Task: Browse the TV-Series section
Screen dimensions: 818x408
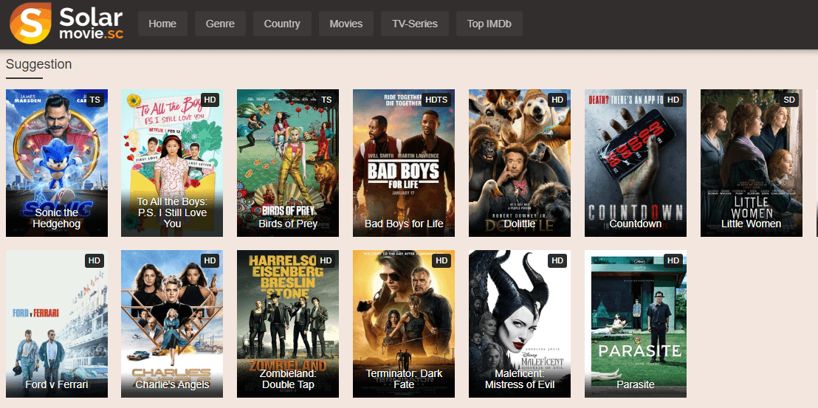Action: pos(415,24)
